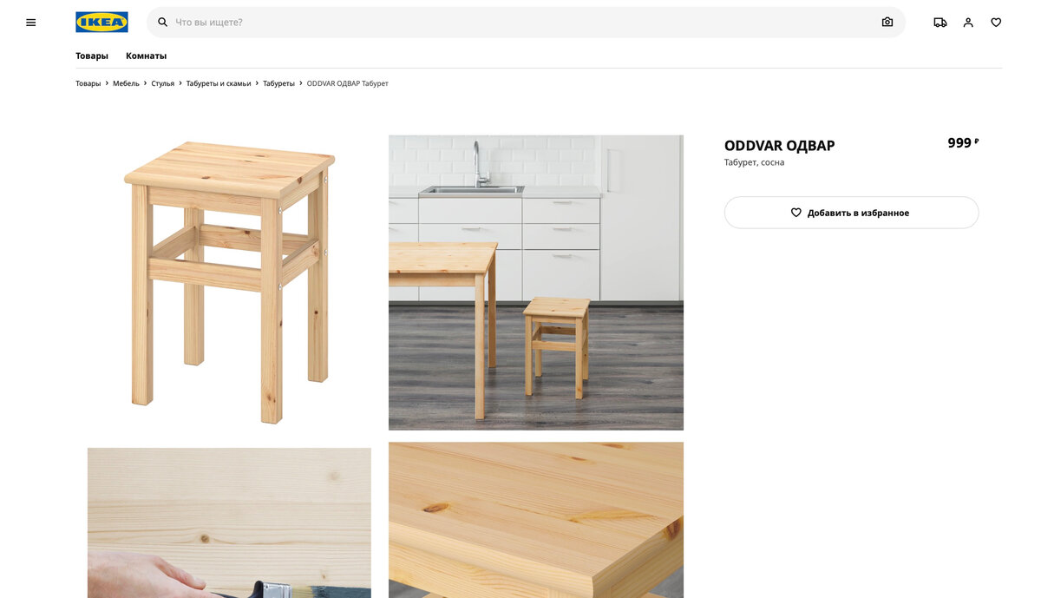Open the user account profile icon

(968, 23)
